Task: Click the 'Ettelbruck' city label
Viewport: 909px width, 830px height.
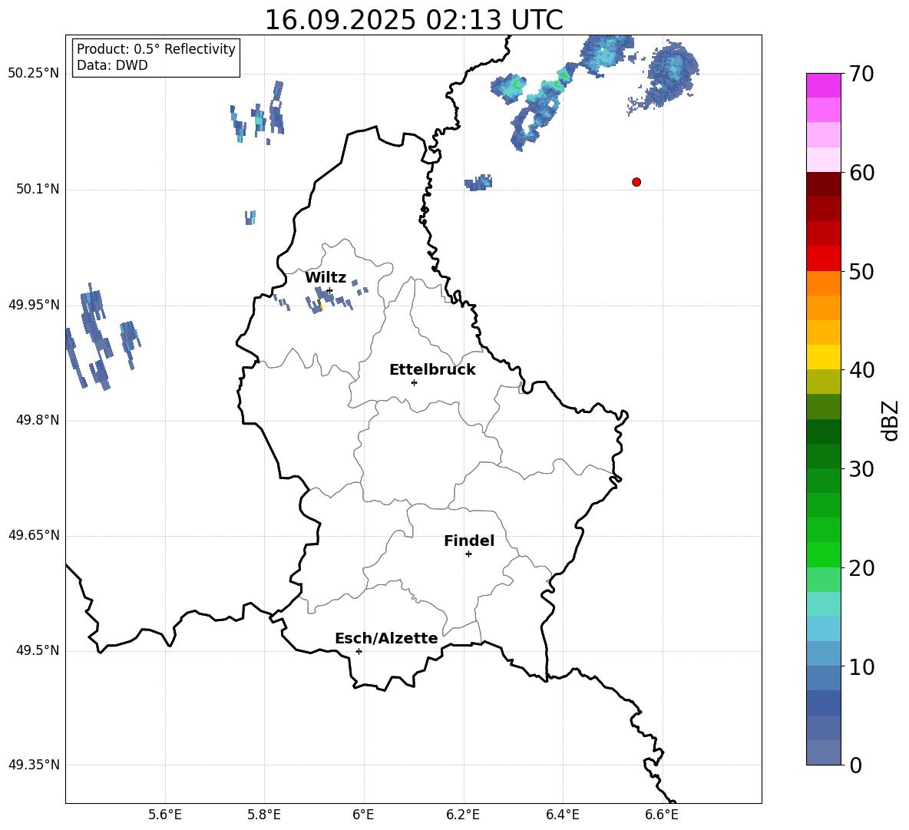Action: coord(432,370)
